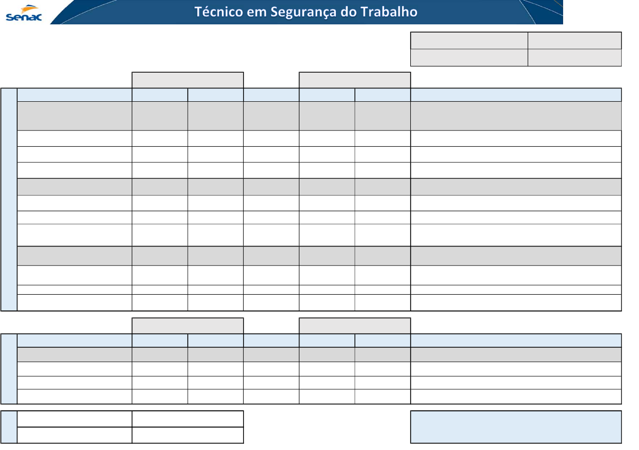Viewport: 639px width, 450px height.
Task: Click the "Técnico em Segurança do Trabalho" title
Action: tap(306, 12)
